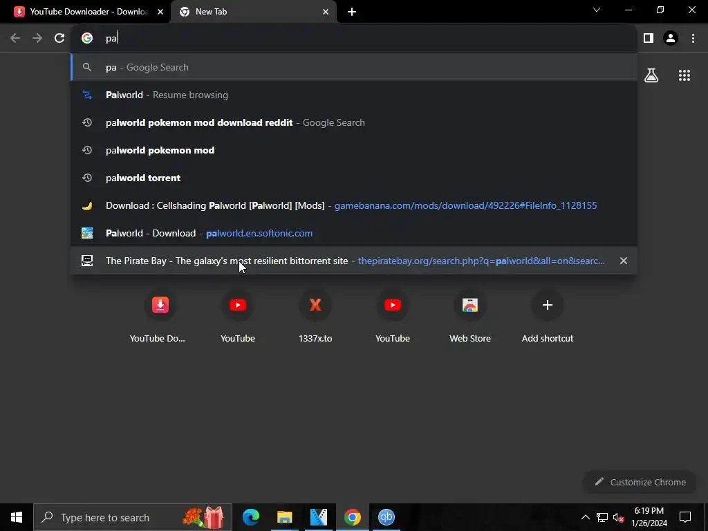Screen dimensions: 708x531
Task: Open the clock showing 6:19 PM
Action: coord(649,517)
